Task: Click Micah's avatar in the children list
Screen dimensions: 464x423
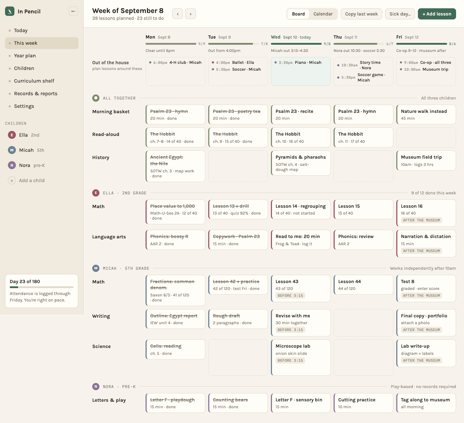Action: (12, 150)
